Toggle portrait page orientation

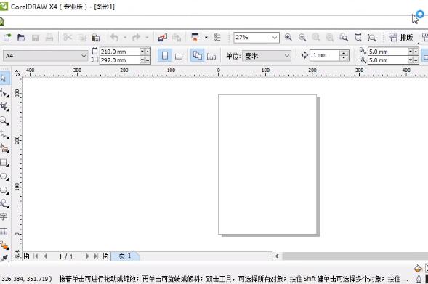click(x=165, y=56)
